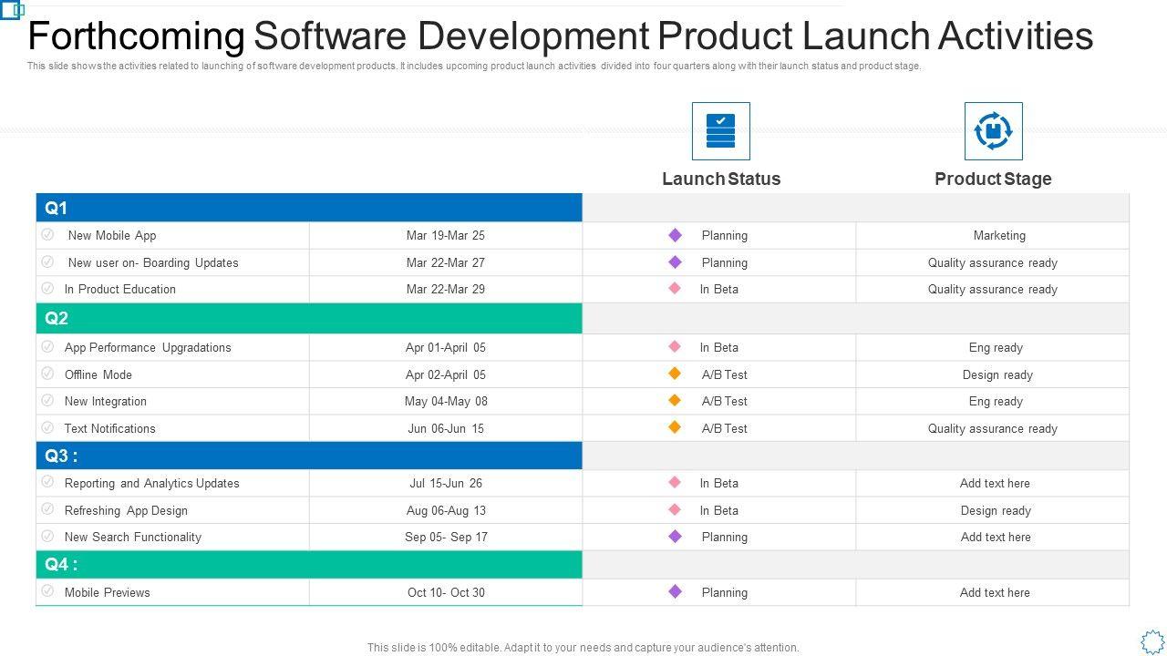Click the 100% editable footer note

tap(583, 648)
